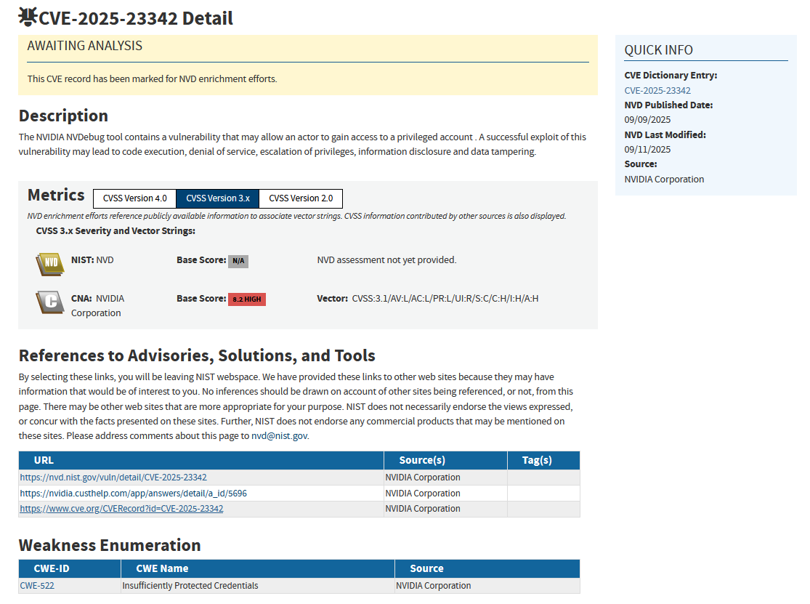Click the Tag(s) column header
Viewport: 810px width, 604px height.
537,460
